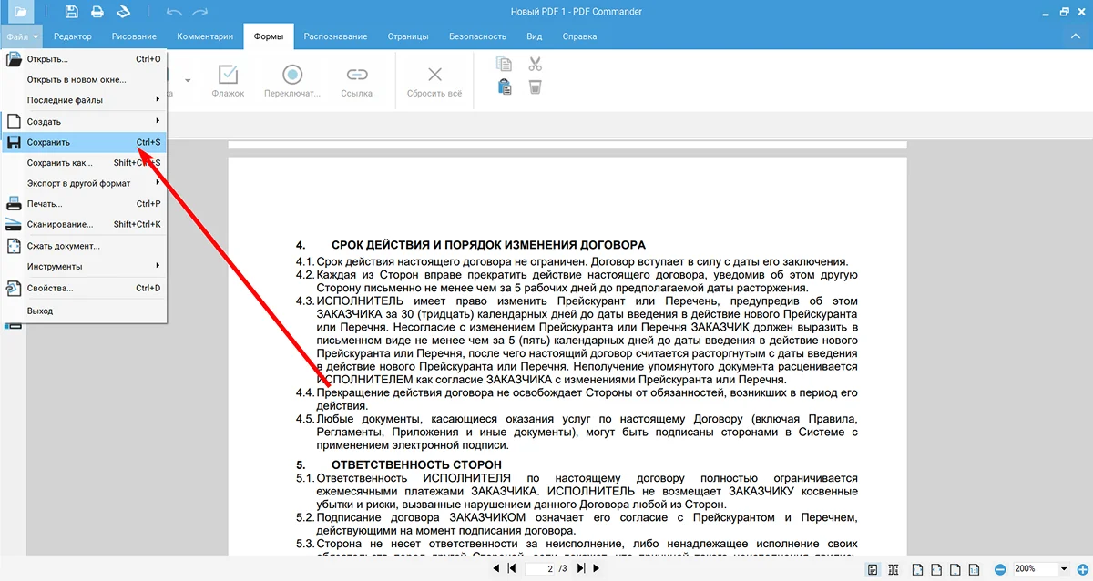The width and height of the screenshot is (1093, 581).
Task: Expand the Инструменты submenu
Action: (85, 266)
